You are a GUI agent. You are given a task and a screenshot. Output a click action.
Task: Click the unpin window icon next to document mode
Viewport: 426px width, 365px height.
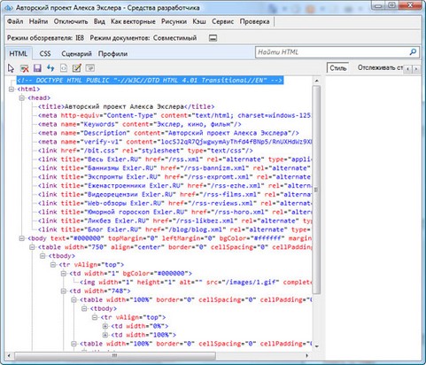[x=213, y=38]
